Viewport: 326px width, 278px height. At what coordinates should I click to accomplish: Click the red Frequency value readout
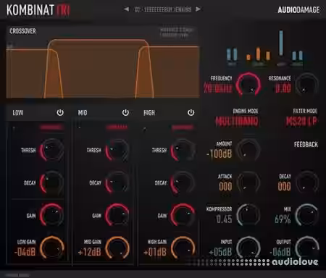pos(218,88)
